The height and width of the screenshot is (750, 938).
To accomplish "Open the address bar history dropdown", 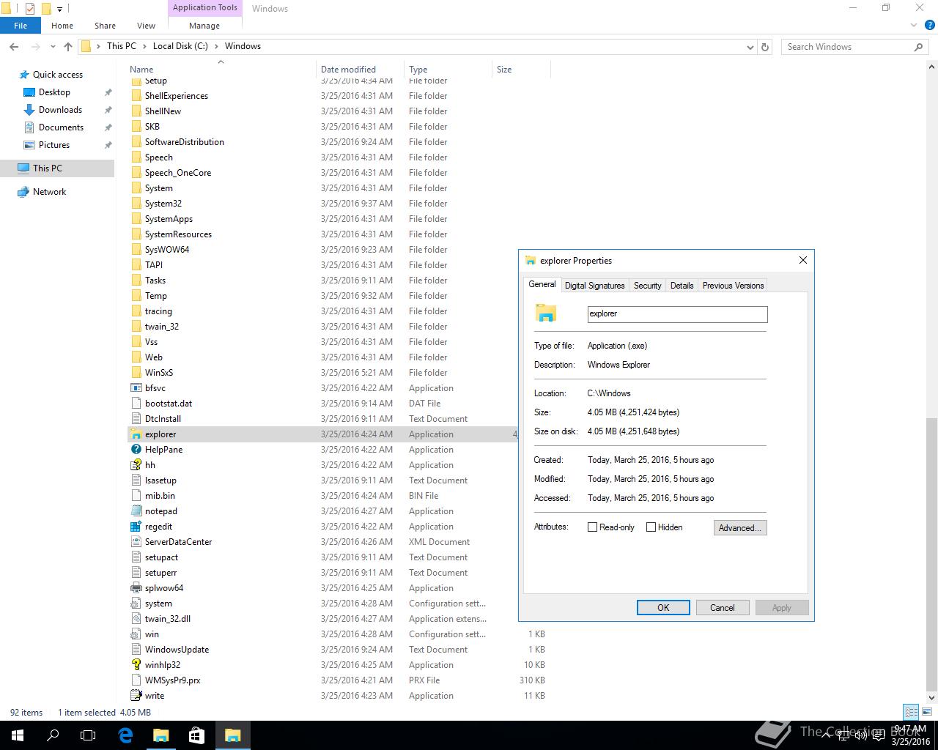I will coord(750,47).
